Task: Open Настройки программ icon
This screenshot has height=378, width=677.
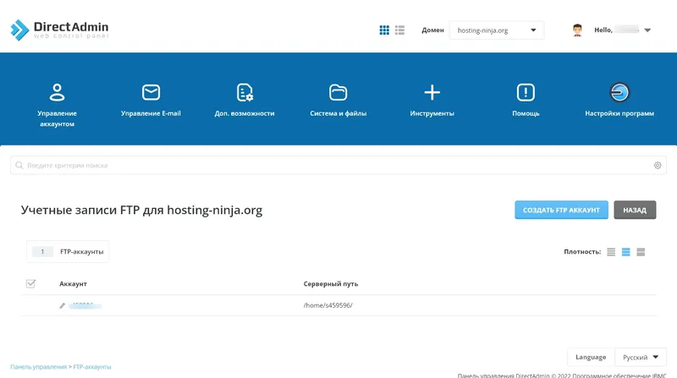Action: 619,92
